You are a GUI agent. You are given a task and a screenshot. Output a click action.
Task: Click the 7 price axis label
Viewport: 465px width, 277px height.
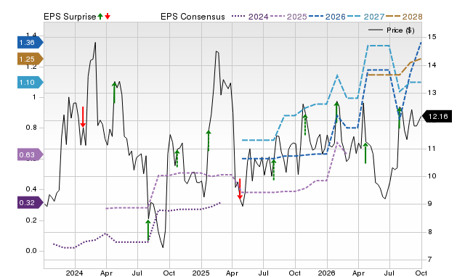[x=429, y=260]
